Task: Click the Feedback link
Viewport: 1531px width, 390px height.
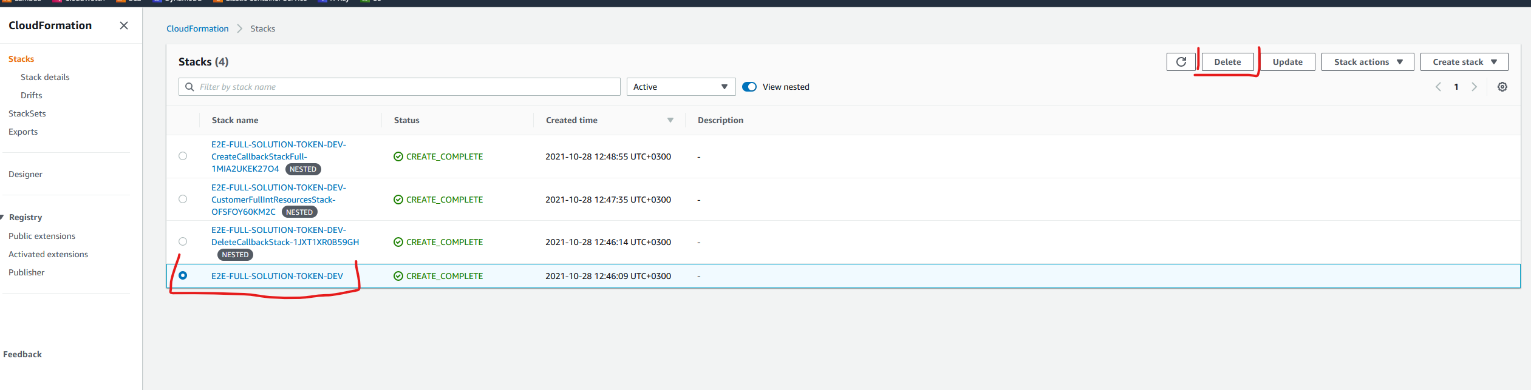Action: click(x=22, y=354)
